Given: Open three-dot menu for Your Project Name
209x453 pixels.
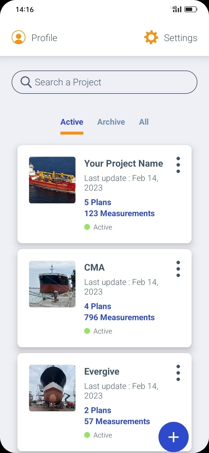Looking at the screenshot, I should click(178, 165).
